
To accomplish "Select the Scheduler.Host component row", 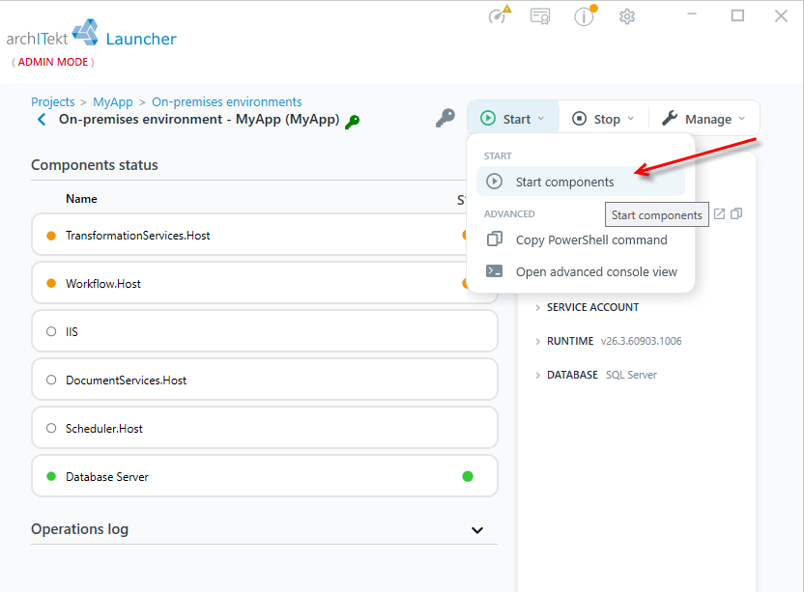I will [265, 428].
